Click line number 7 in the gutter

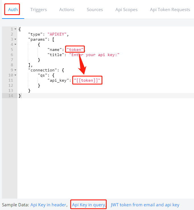[x=11, y=60]
